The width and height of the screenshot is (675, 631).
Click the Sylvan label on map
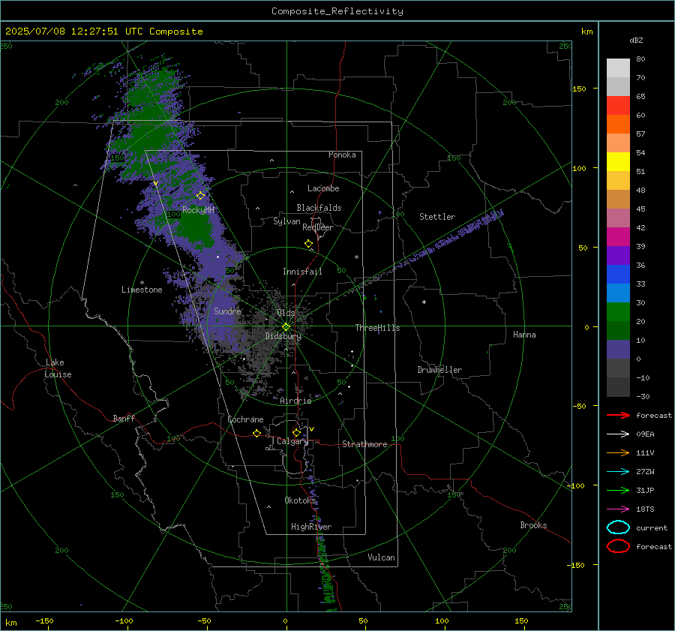tap(286, 221)
